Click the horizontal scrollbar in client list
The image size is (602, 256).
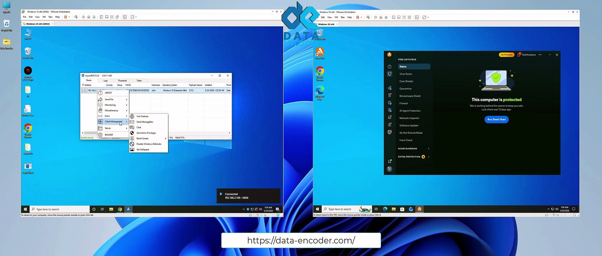[x=156, y=133]
